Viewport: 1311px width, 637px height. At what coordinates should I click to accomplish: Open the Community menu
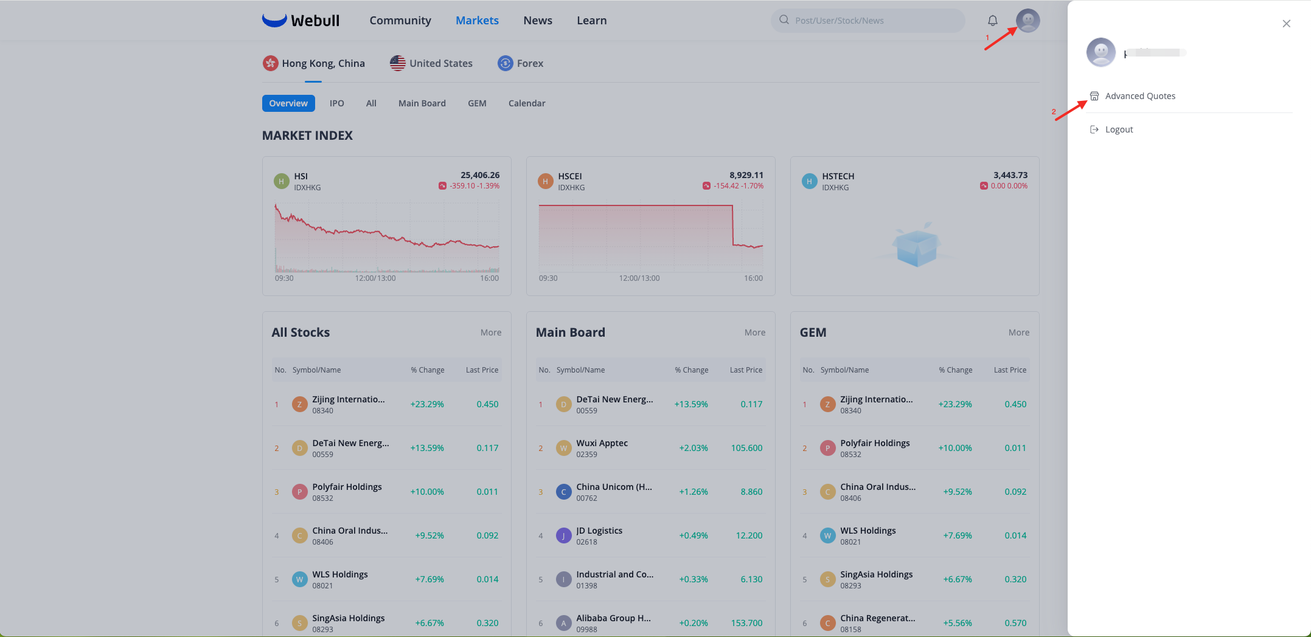click(400, 21)
